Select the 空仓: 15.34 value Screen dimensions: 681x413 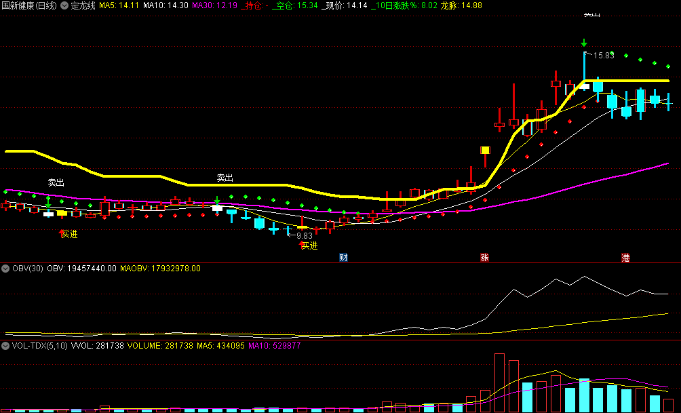point(296,5)
